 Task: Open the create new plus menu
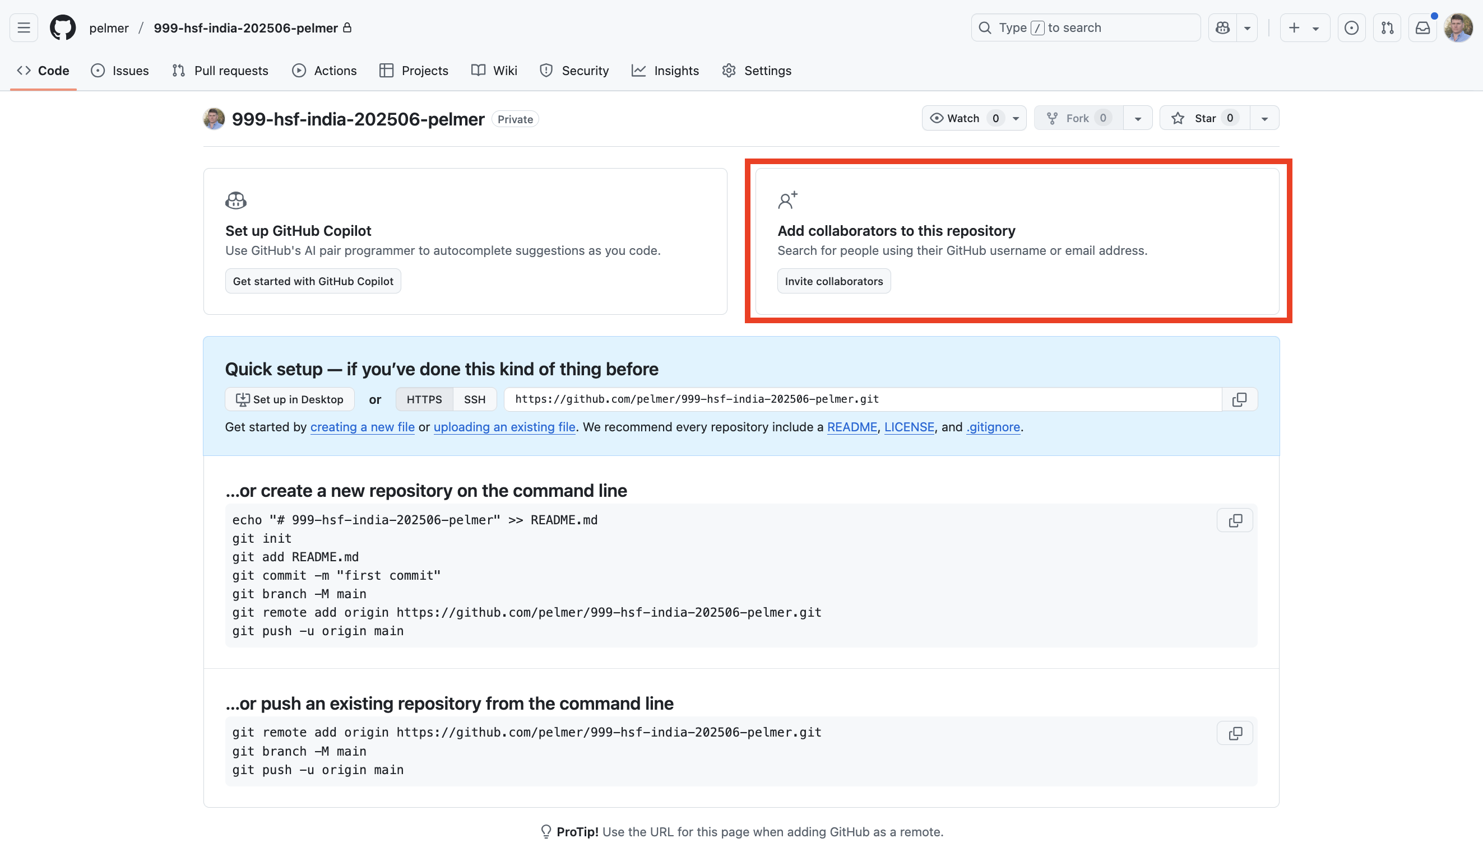(1305, 27)
